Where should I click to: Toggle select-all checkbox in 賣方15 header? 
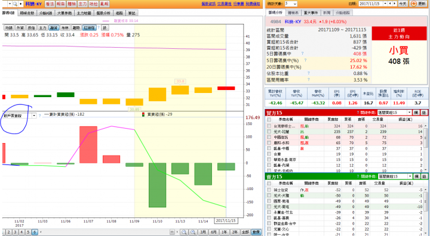click(269, 183)
